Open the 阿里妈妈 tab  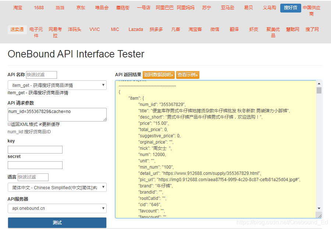pyautogui.click(x=186, y=8)
